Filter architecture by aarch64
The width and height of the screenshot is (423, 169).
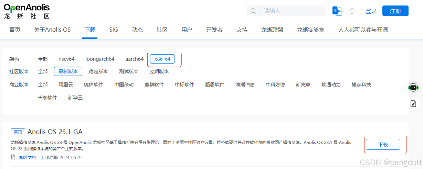tap(134, 59)
